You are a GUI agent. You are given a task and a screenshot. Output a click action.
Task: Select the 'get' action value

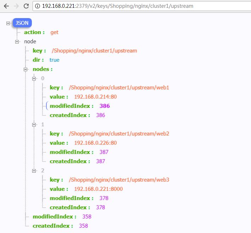coord(55,32)
